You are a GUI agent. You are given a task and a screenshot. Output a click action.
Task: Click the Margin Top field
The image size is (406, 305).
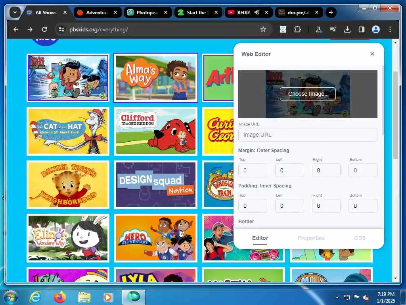[253, 170]
